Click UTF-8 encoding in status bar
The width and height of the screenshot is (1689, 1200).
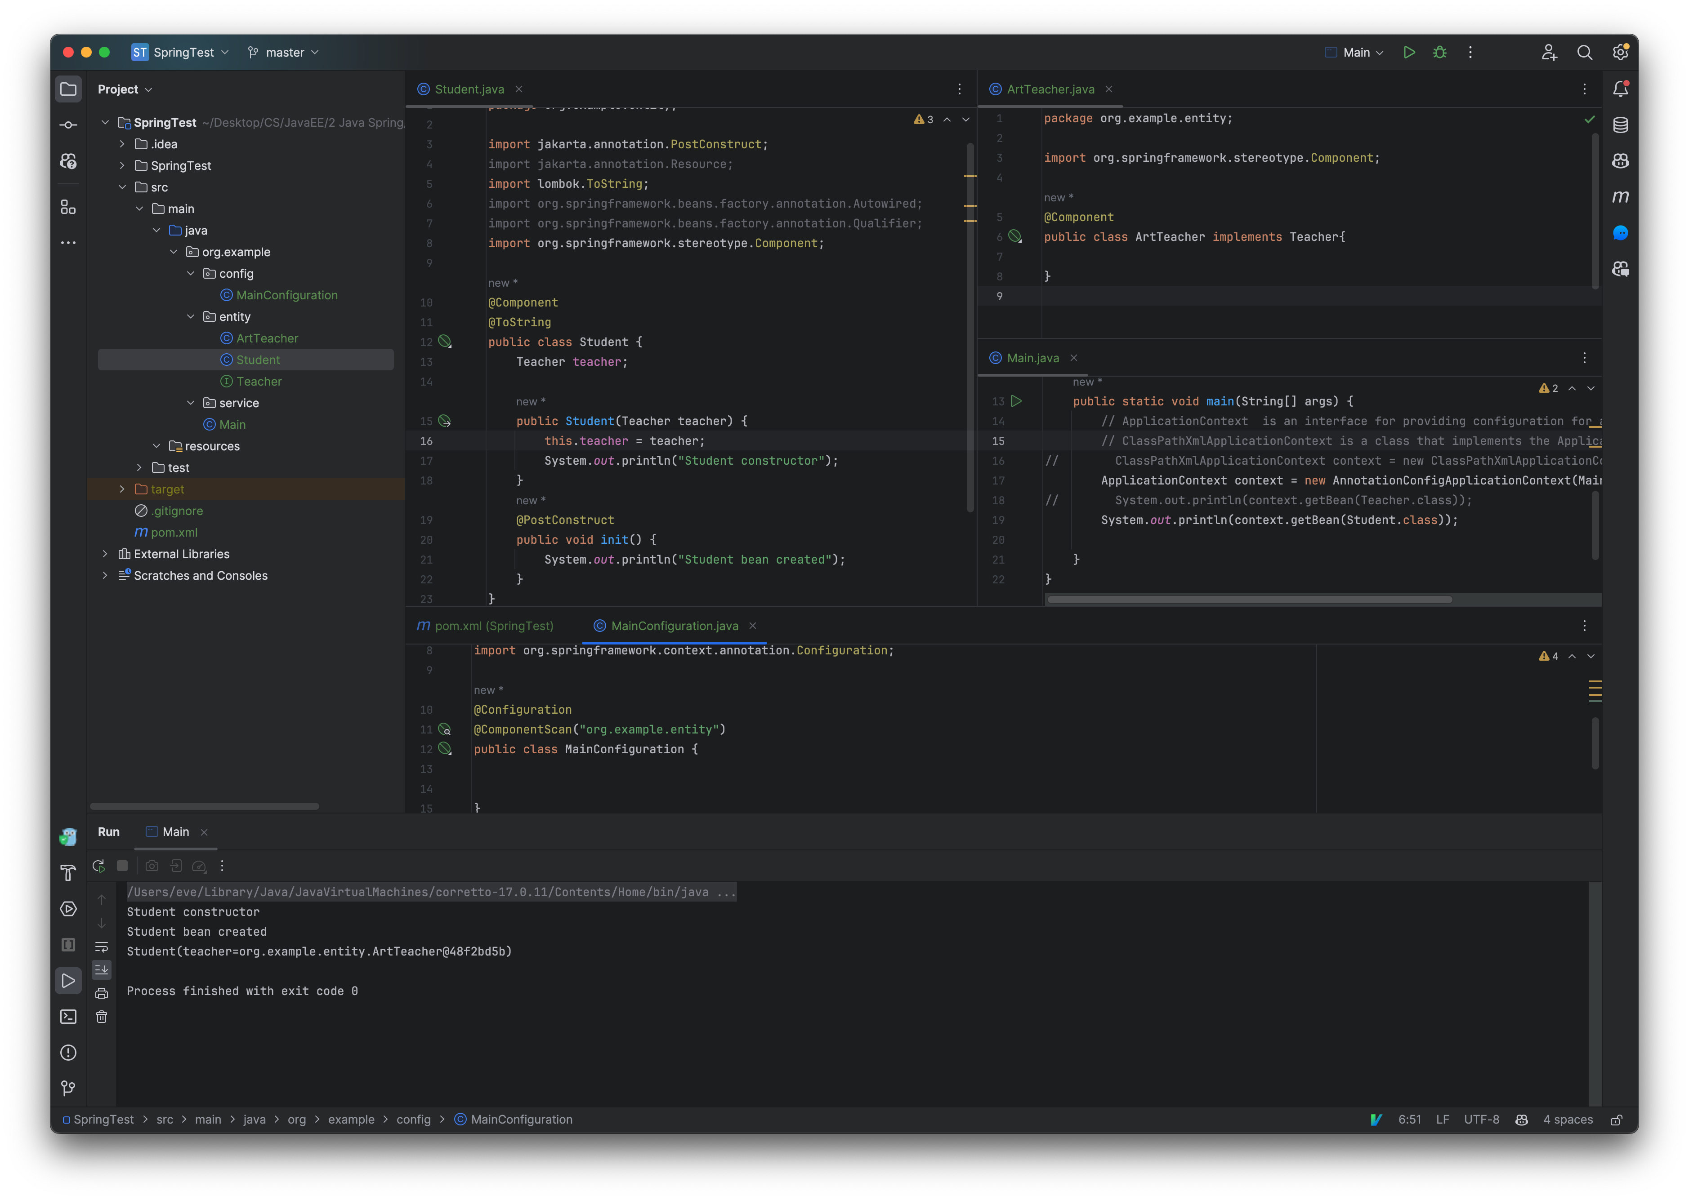pyautogui.click(x=1481, y=1120)
